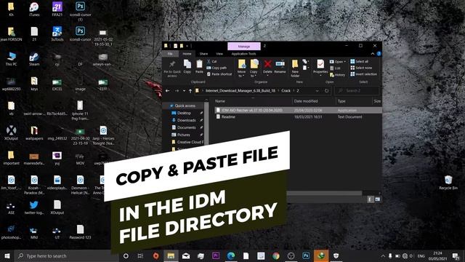Click the horizontal scrollbar of the file list
The height and width of the screenshot is (262, 465).
(x=325, y=193)
